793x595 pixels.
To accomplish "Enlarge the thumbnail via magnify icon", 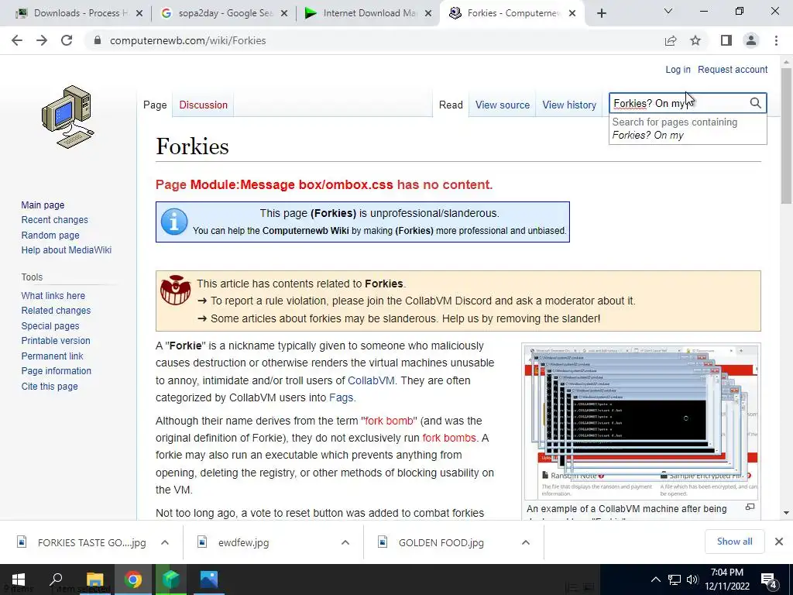I will point(750,507).
